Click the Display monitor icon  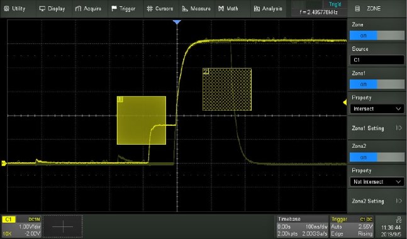(x=42, y=9)
